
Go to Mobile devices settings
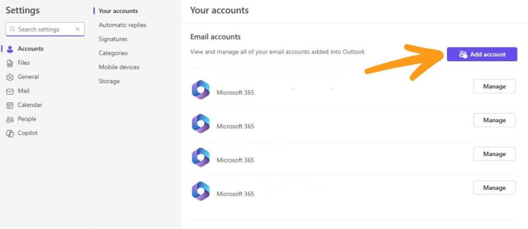point(119,67)
